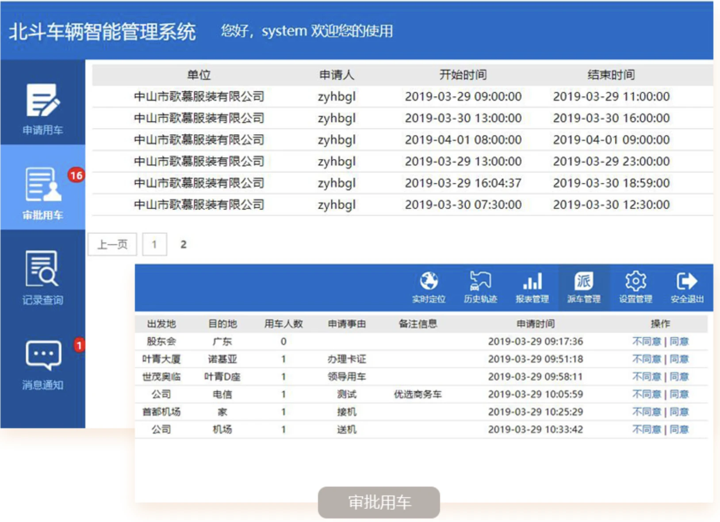Reject the 公司 to 电信 request
Viewport: 720px width, 522px height.
(646, 394)
